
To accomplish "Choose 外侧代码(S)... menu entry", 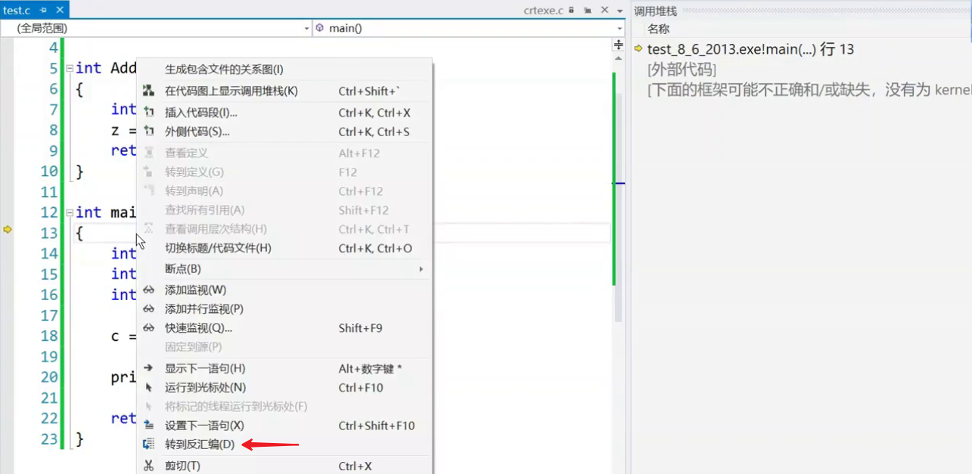I will tap(284, 132).
